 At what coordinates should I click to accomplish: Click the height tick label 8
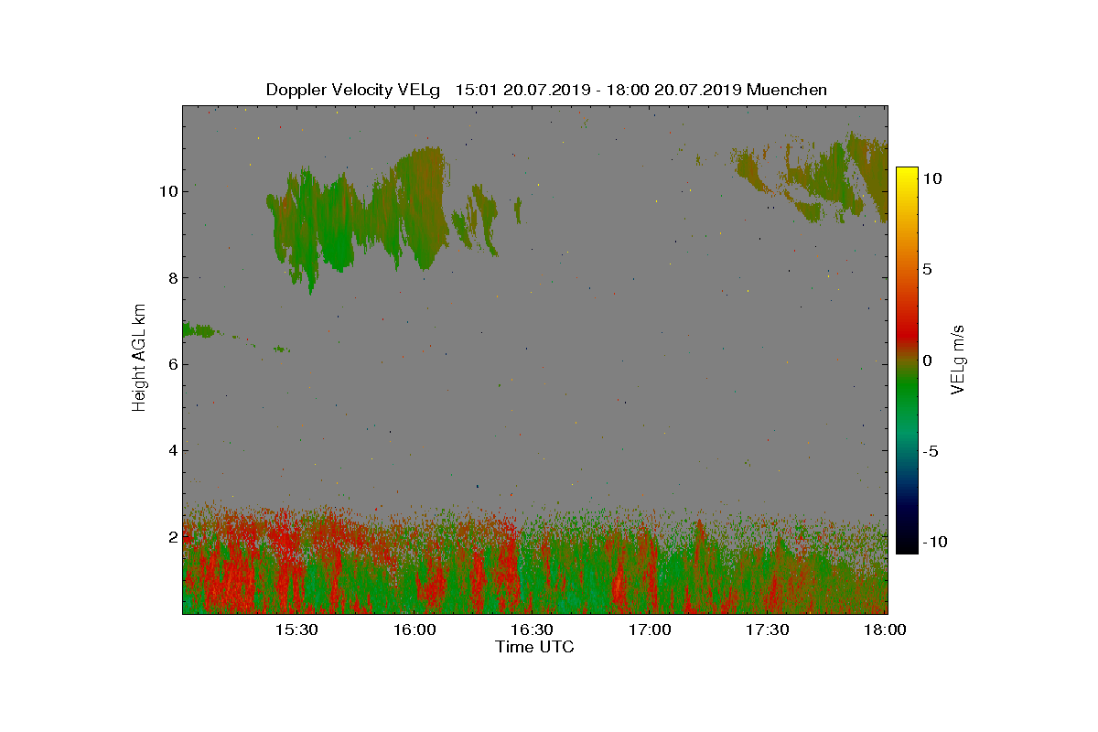(x=171, y=277)
